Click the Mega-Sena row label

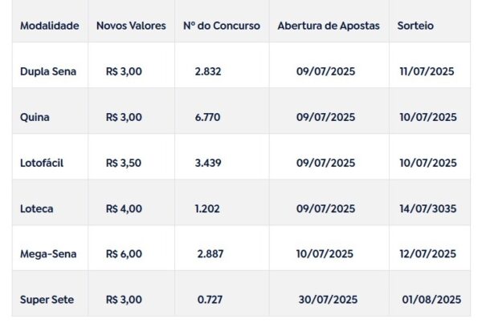(47, 254)
